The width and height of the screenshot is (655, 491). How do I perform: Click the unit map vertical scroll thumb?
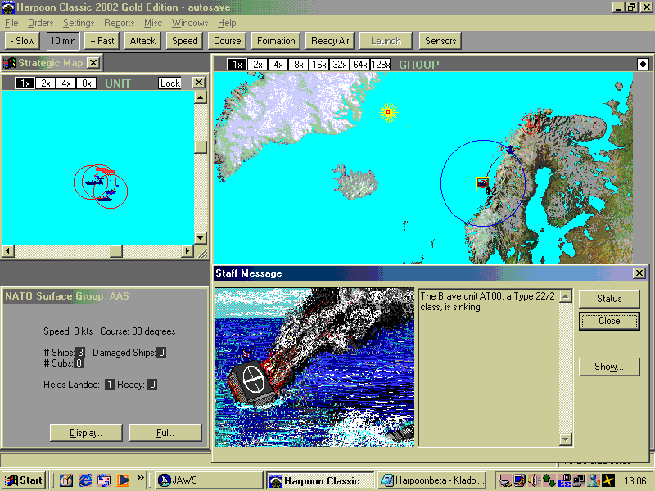pos(201,147)
